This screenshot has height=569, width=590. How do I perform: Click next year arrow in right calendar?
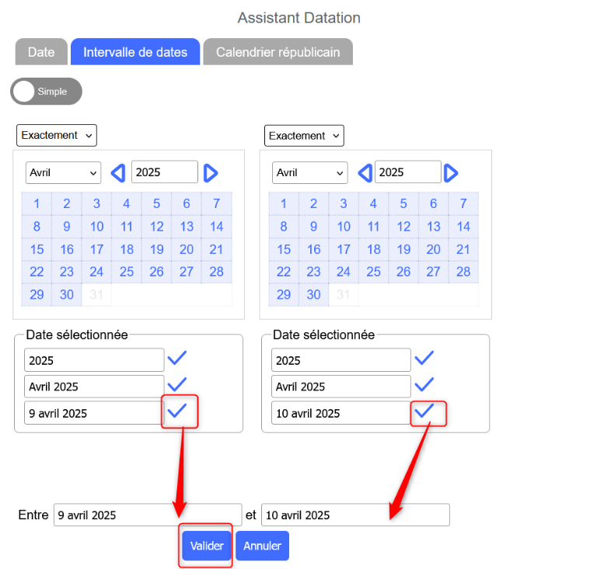(451, 172)
